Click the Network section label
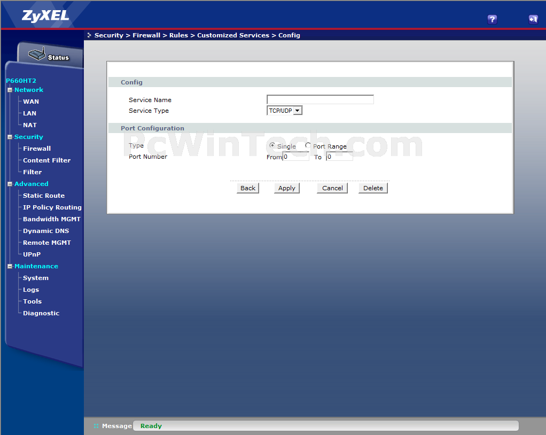This screenshot has height=435, width=546. pos(29,90)
